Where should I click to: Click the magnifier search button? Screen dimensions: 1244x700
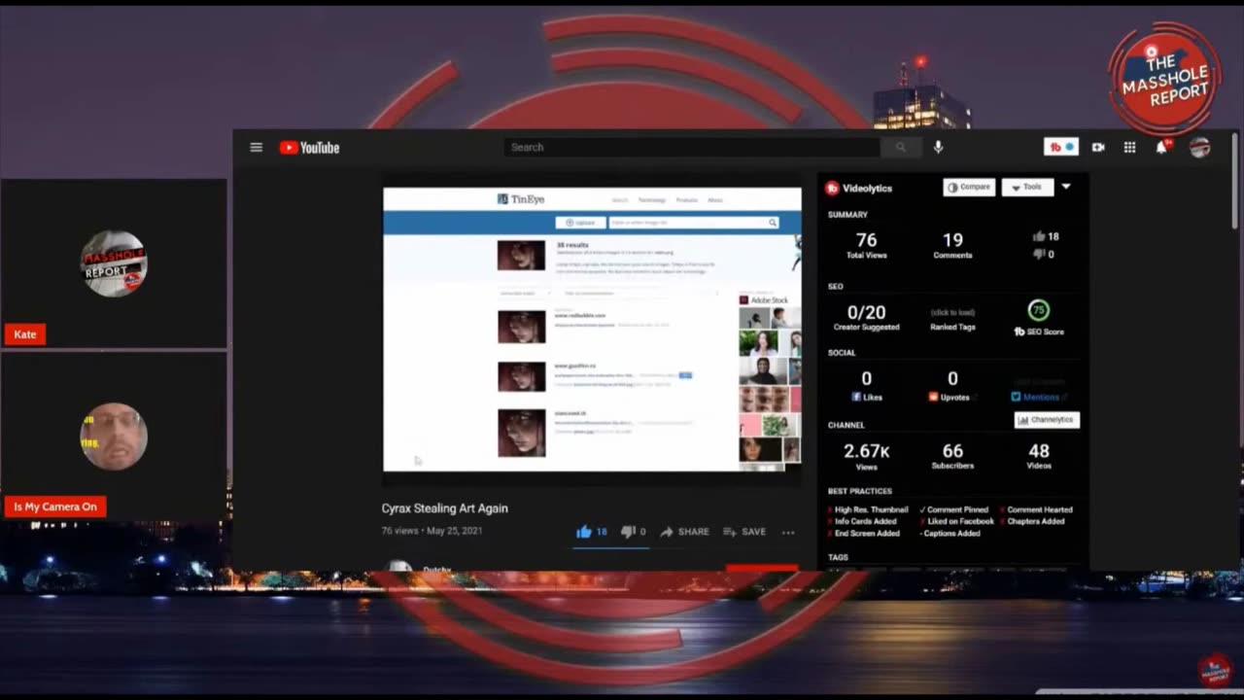click(901, 147)
